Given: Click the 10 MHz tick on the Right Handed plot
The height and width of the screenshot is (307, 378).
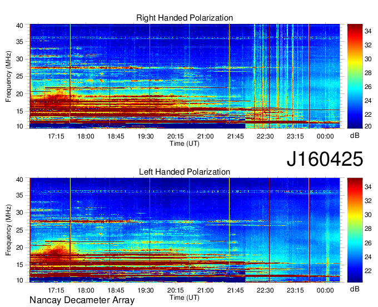Looking at the screenshot, I should (x=20, y=126).
